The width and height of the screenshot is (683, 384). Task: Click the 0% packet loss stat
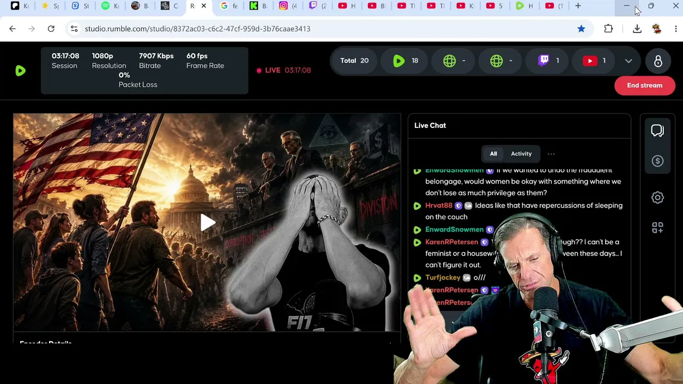138,79
